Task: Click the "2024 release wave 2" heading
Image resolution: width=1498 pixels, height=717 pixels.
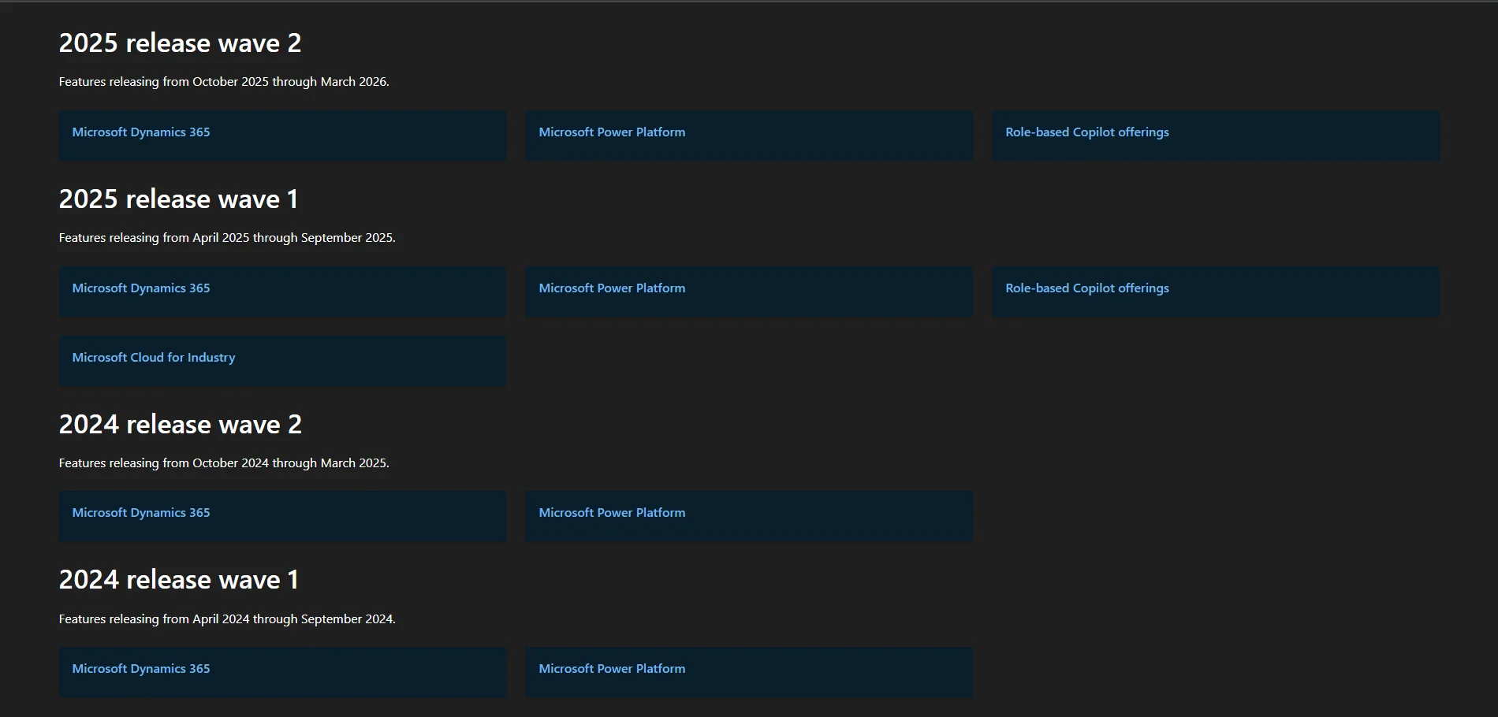Action: pos(180,425)
